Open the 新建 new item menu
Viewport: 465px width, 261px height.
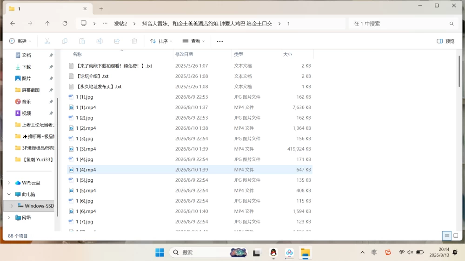click(20, 41)
